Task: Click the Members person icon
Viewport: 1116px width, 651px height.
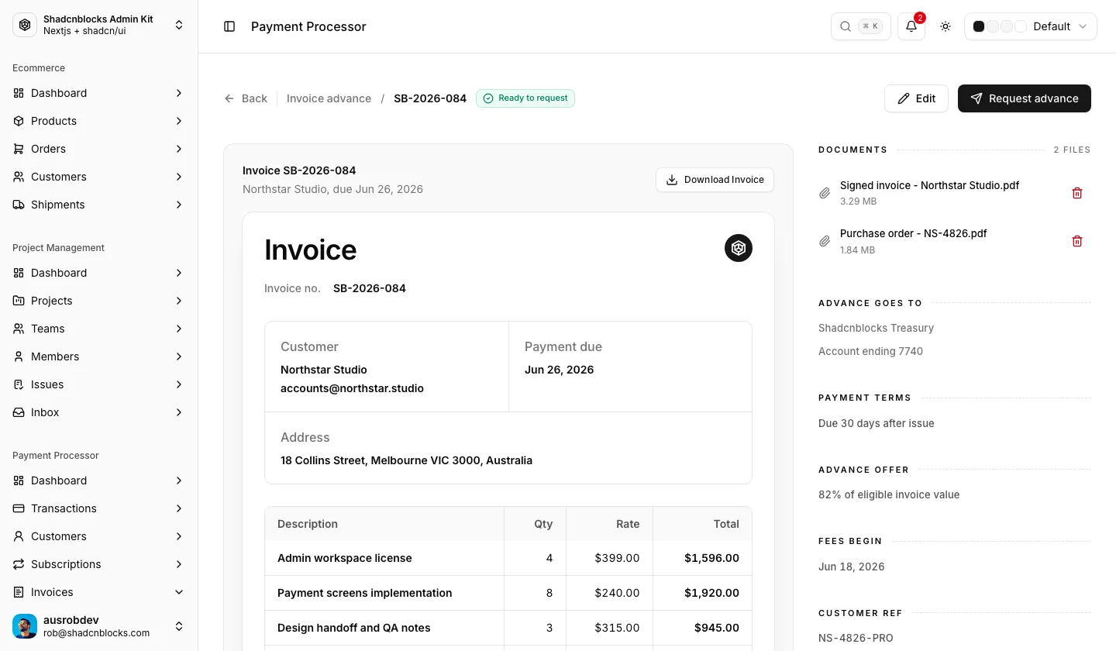Action: 19,356
